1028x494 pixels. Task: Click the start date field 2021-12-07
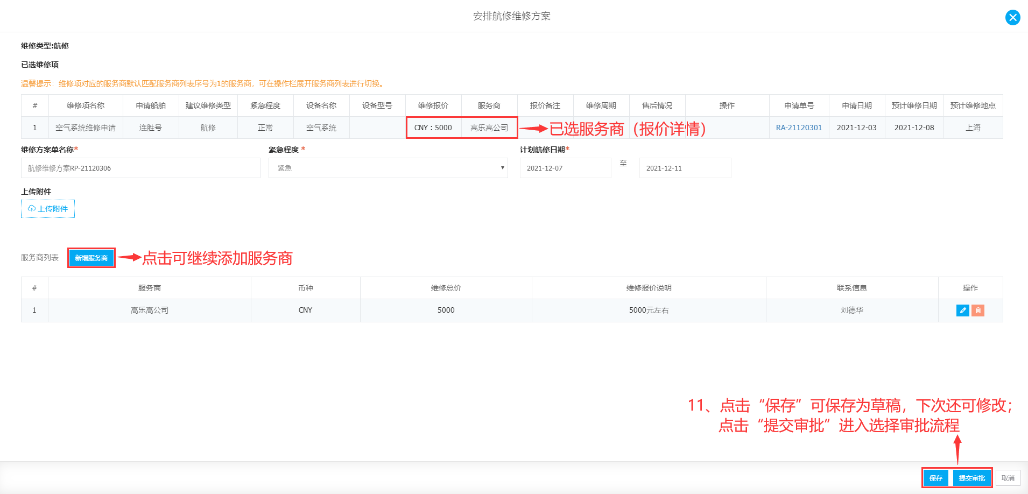[565, 168]
